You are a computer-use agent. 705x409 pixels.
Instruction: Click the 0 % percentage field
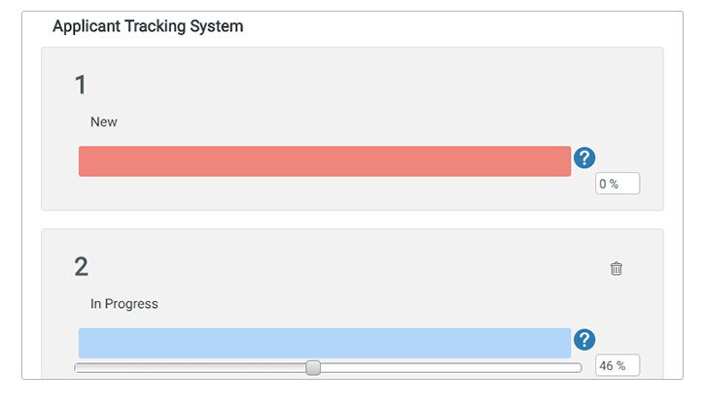tap(617, 184)
